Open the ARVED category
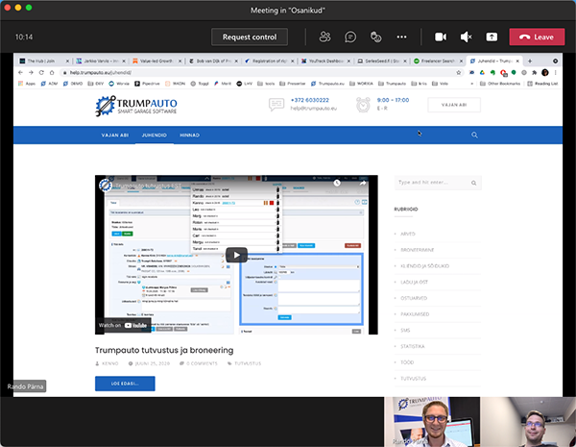The width and height of the screenshot is (576, 447). 408,234
